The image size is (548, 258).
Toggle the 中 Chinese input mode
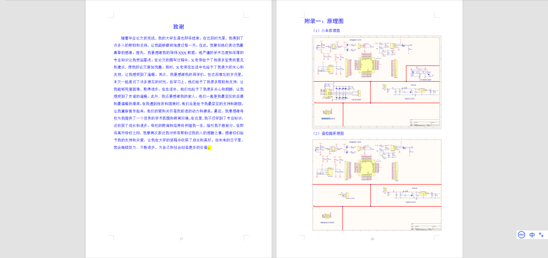(x=532, y=234)
